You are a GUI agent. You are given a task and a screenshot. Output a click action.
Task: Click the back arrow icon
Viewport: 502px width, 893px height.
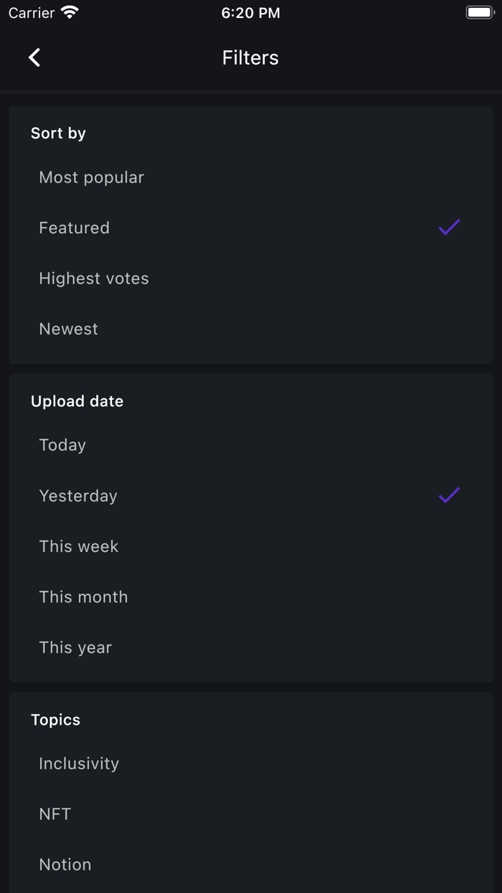click(34, 57)
